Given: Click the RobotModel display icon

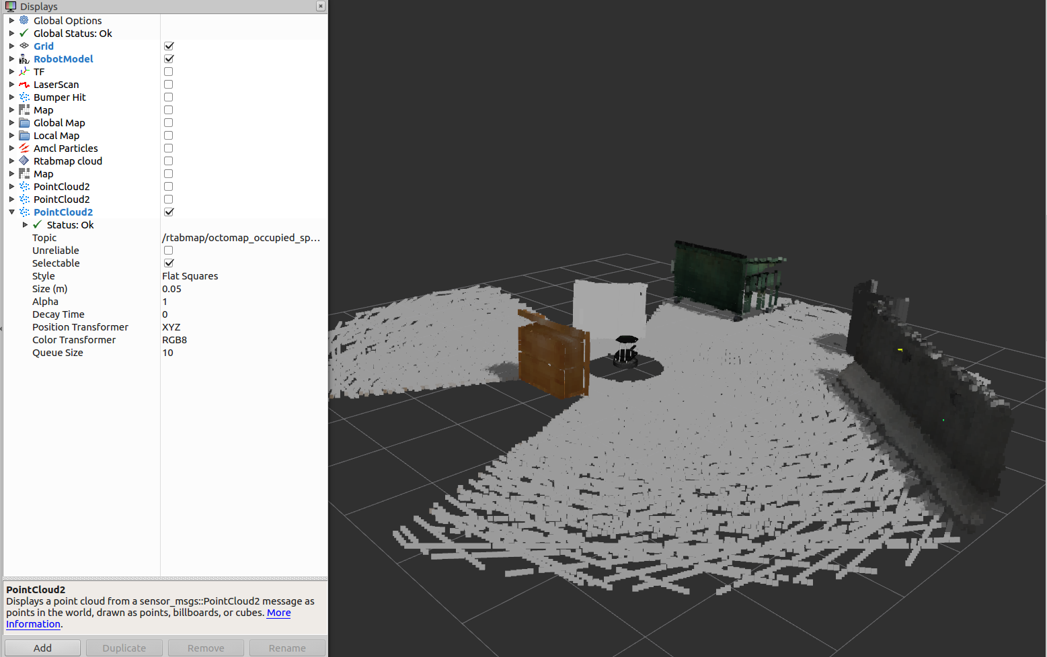Looking at the screenshot, I should tap(24, 58).
